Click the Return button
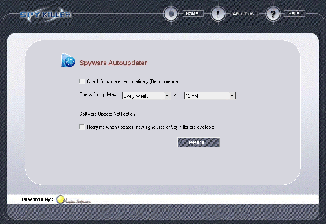This screenshot has width=326, height=224. point(198,142)
